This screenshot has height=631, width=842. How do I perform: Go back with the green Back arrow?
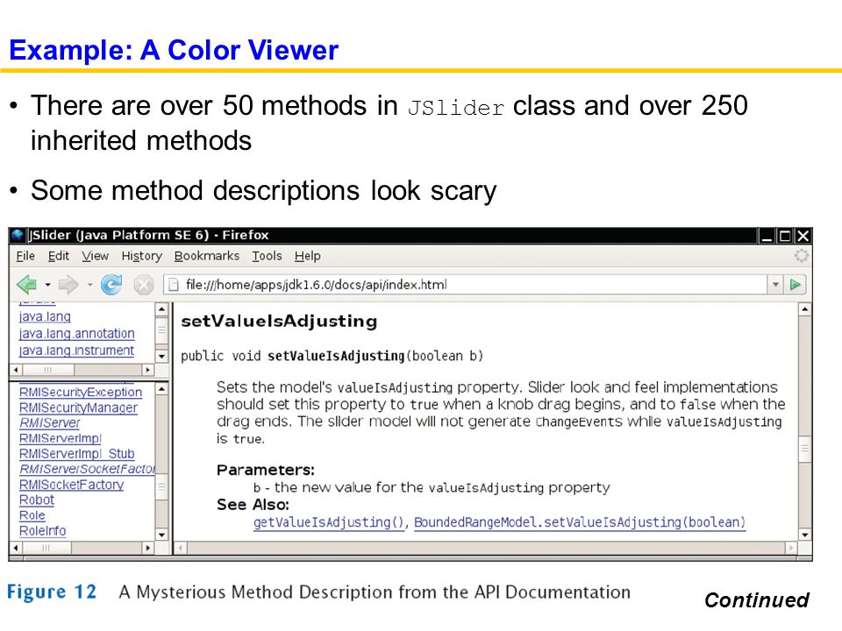[x=27, y=284]
